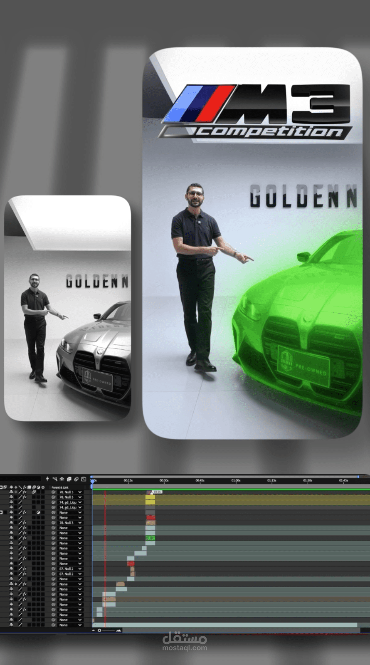Screen dimensions: 370x665
Task: Toggle fx switch on the topmost layer row
Action: click(25, 492)
